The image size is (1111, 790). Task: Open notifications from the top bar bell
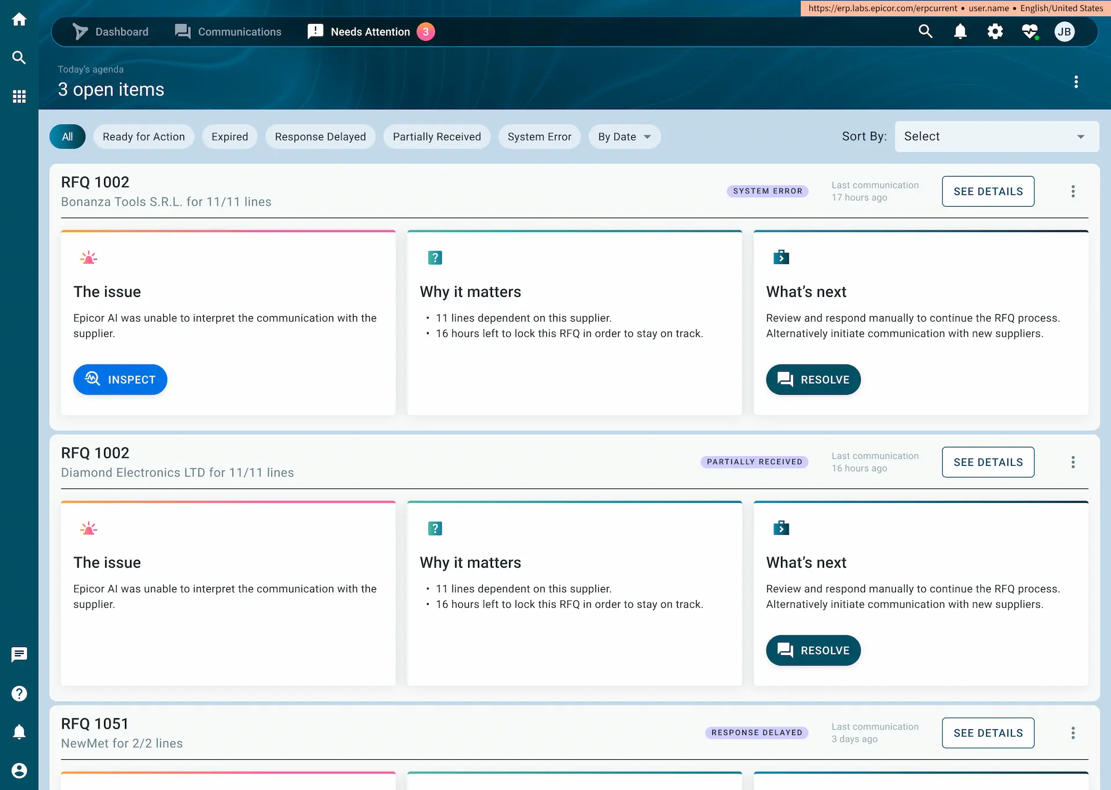pyautogui.click(x=961, y=31)
